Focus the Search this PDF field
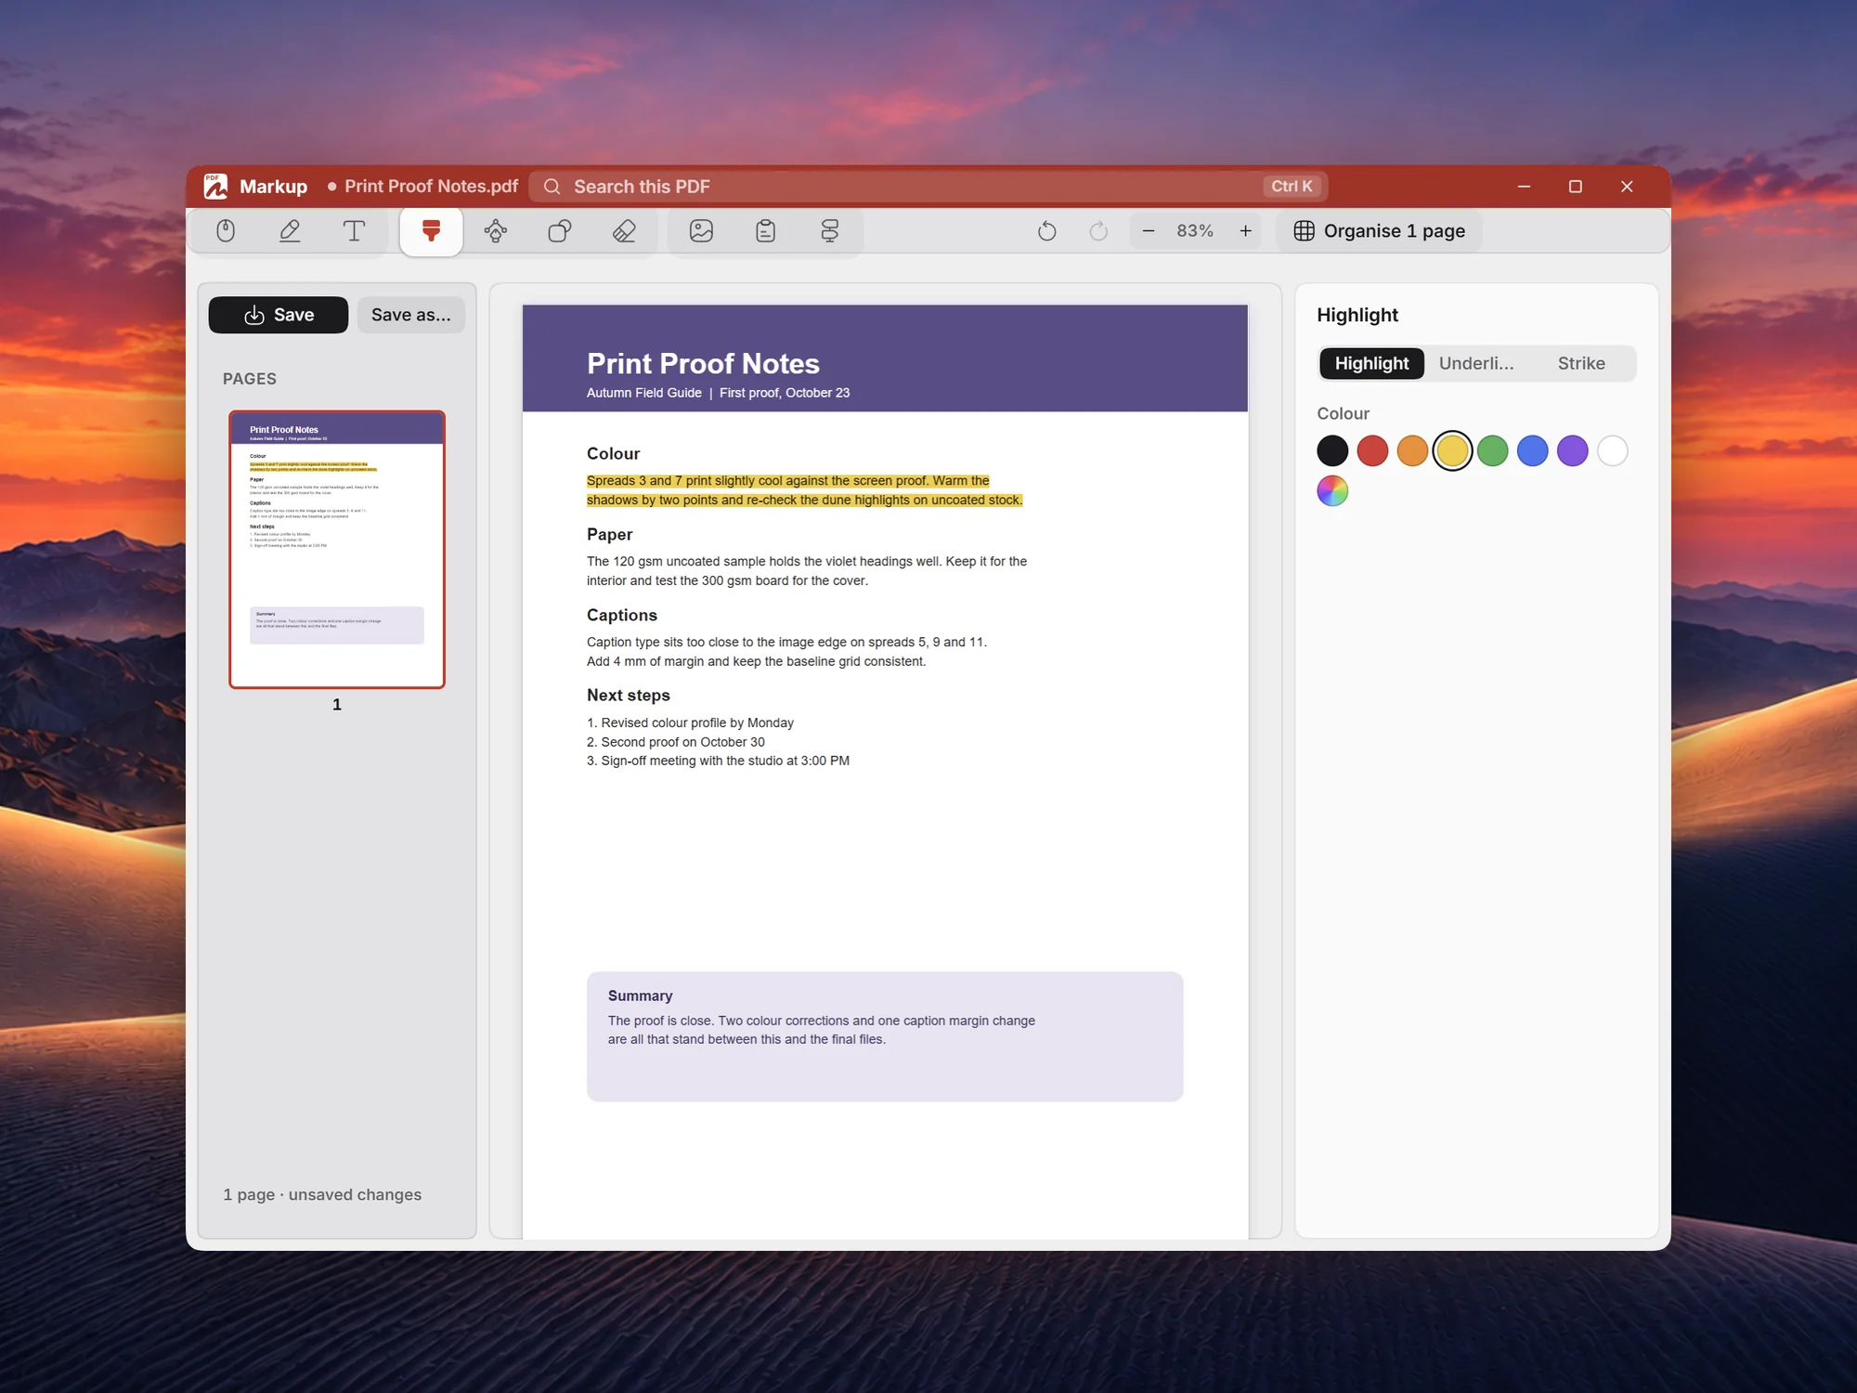Screen dimensions: 1857x1393 point(928,187)
